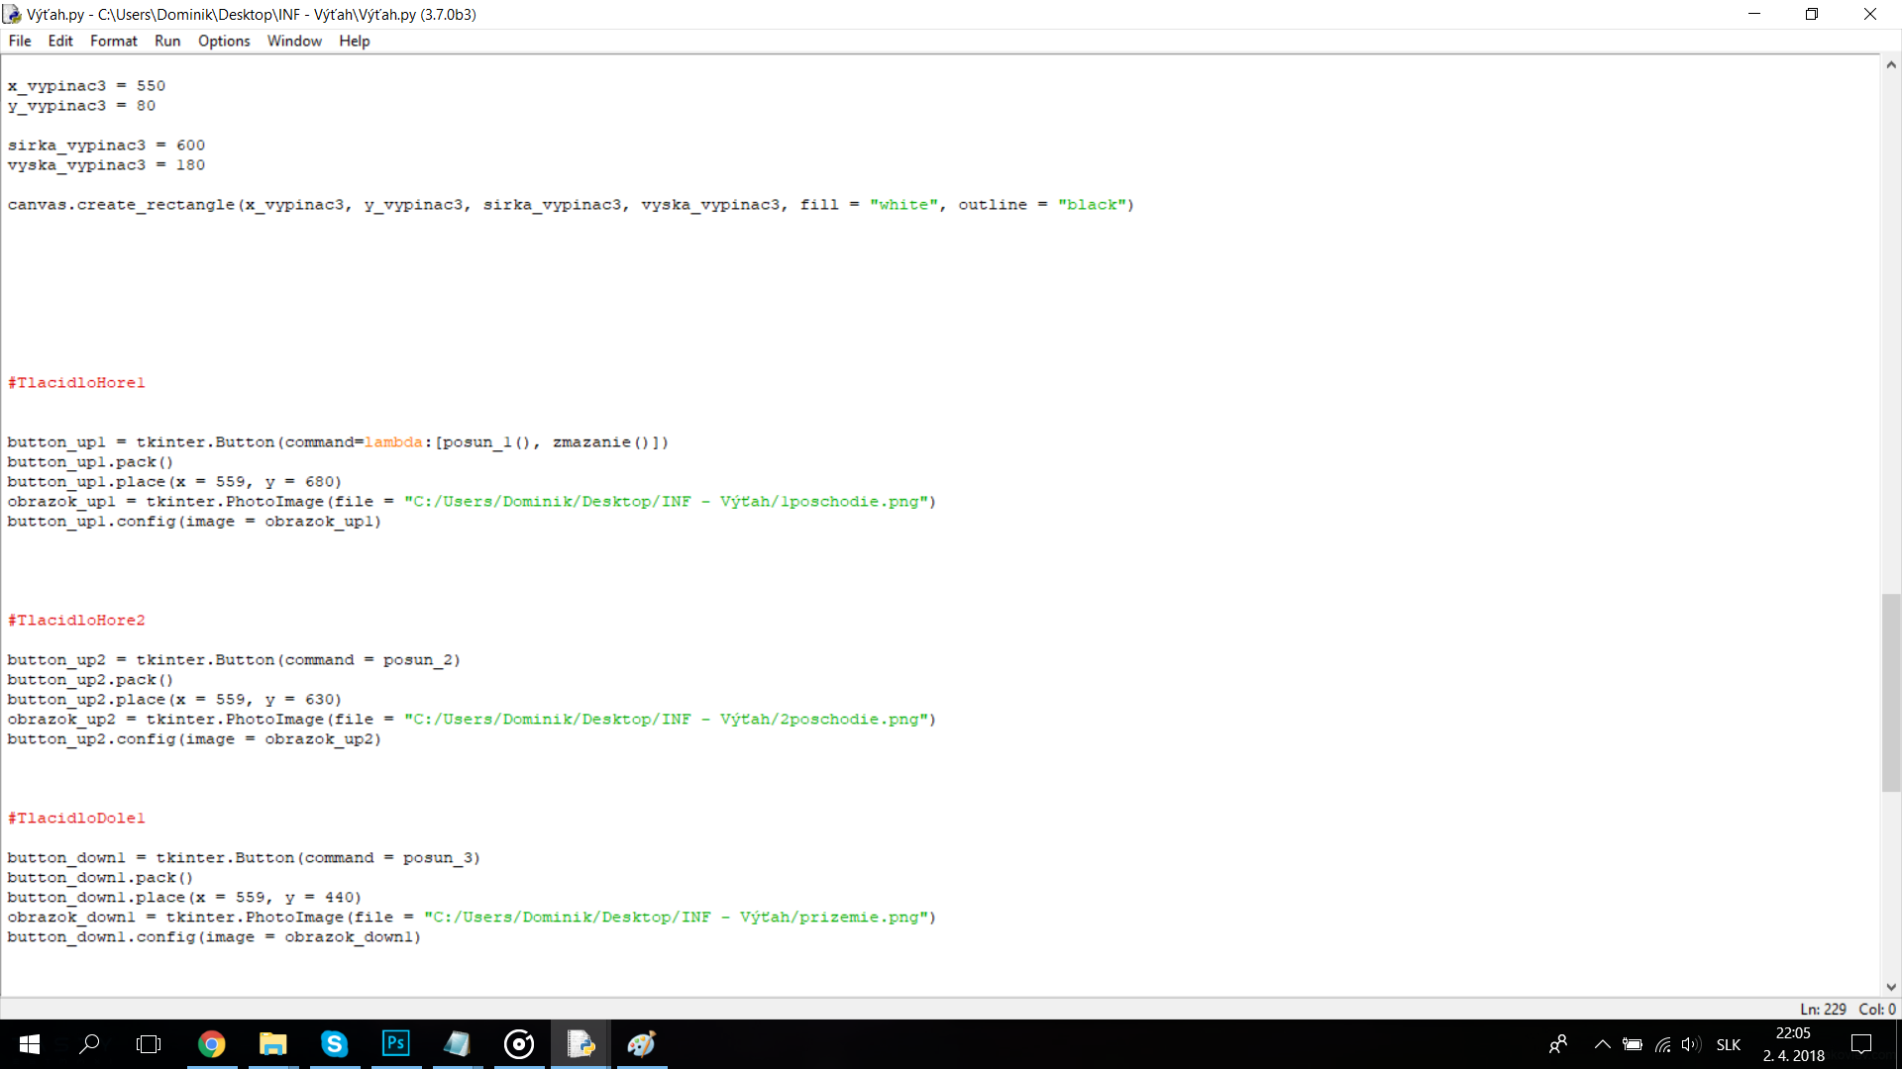Switch to Python IDLE taskbar icon
The image size is (1902, 1069).
[x=581, y=1044]
